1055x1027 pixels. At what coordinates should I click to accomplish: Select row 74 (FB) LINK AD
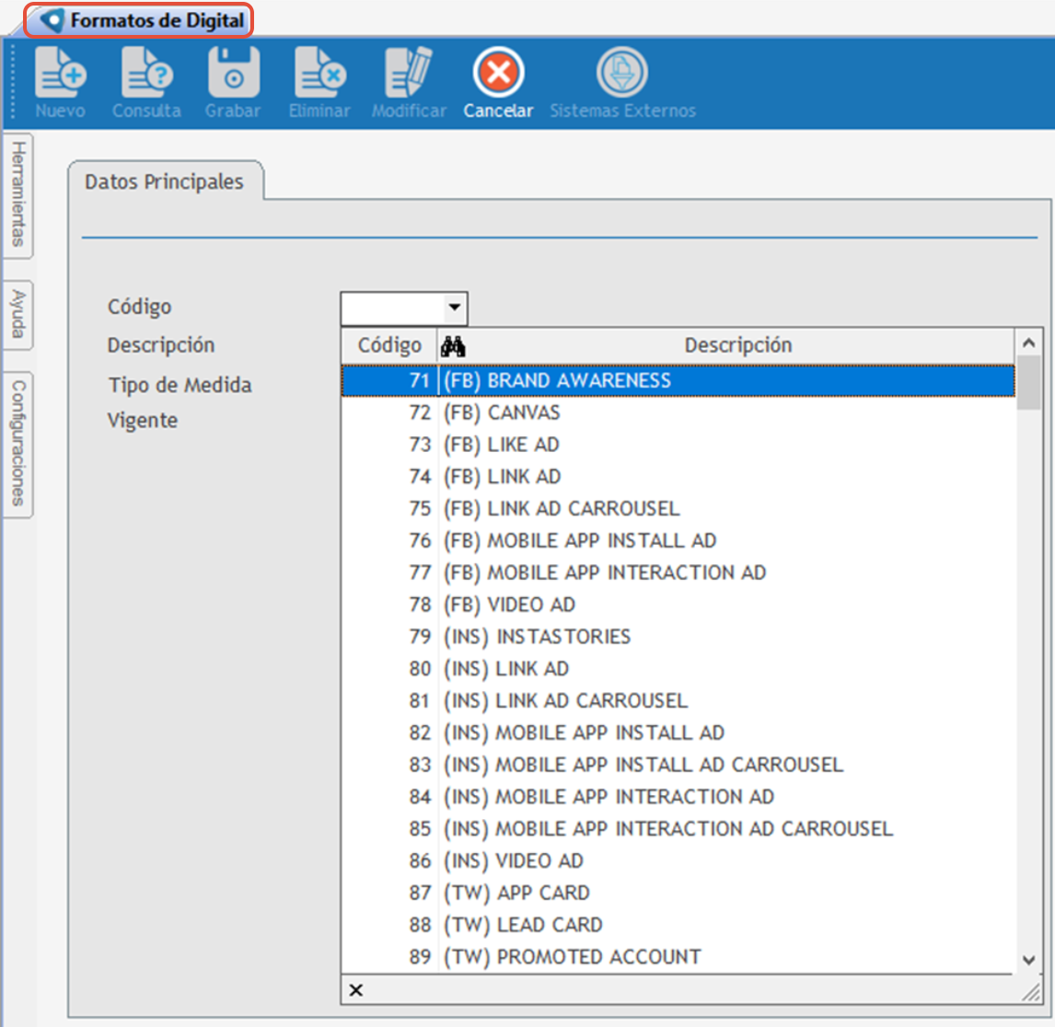(x=678, y=477)
